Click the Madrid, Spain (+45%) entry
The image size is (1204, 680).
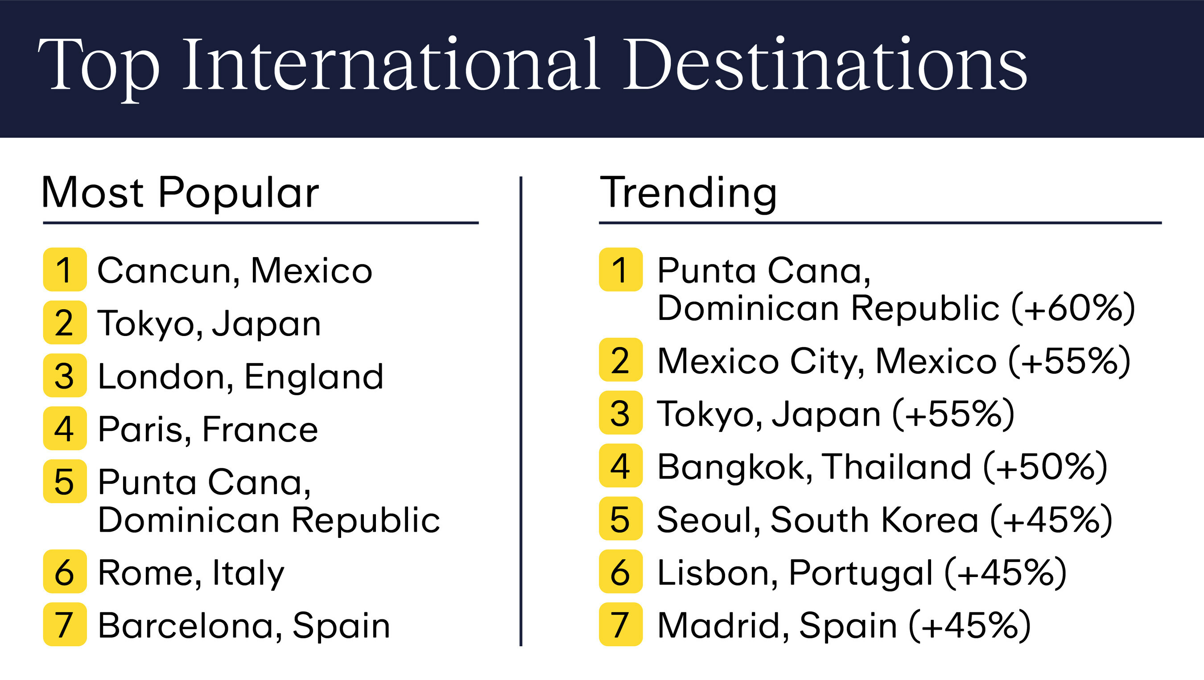[x=844, y=625]
